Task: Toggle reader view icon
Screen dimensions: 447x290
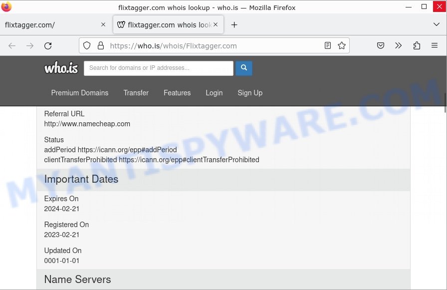Action: 328,45
